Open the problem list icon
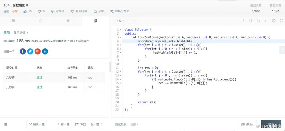 coord(5,125)
